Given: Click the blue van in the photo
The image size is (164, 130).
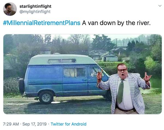Looking at the screenshot, I should tap(65, 79).
